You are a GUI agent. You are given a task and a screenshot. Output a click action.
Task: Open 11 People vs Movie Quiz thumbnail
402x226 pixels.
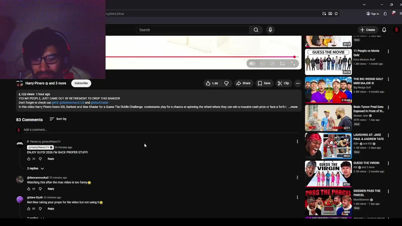pos(328,62)
